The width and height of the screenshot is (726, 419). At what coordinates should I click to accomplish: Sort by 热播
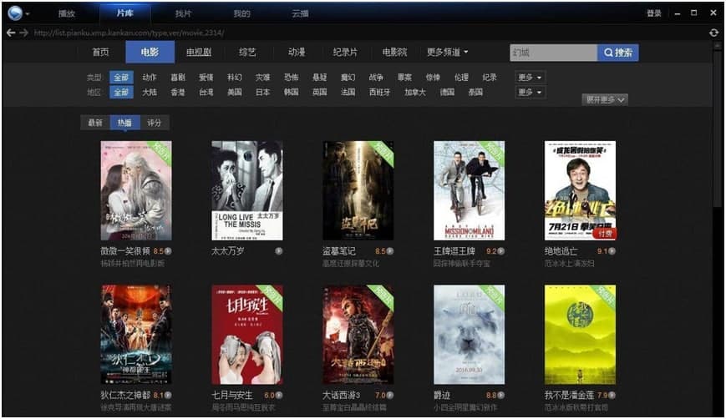124,123
